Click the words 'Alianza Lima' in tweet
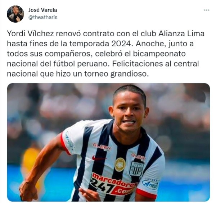This screenshot has height=203, width=216. click(x=181, y=34)
